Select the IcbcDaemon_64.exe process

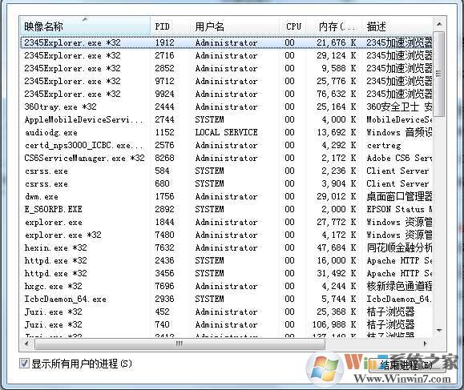226,299
